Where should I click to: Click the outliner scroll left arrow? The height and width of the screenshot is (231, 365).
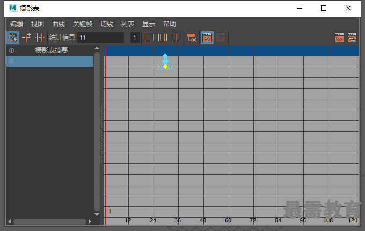pos(9,221)
